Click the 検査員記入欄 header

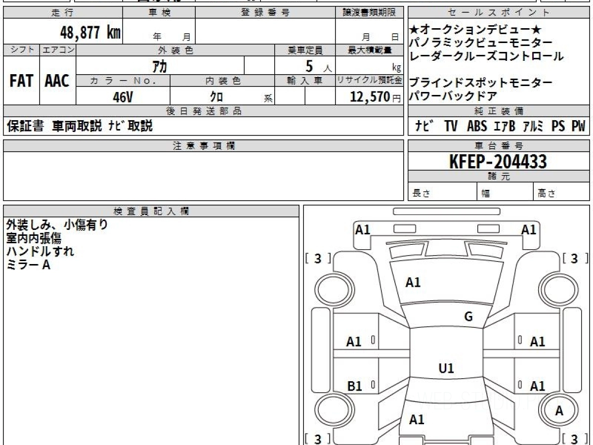coord(151,211)
